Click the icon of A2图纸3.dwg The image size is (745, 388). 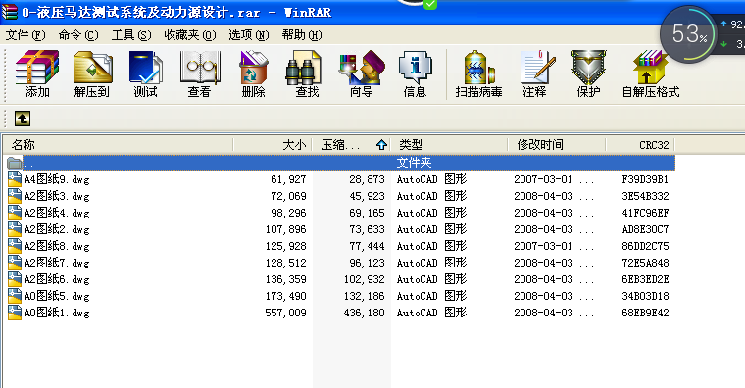click(x=15, y=196)
